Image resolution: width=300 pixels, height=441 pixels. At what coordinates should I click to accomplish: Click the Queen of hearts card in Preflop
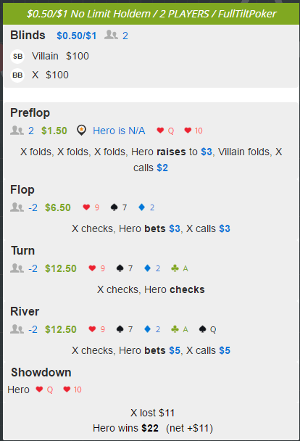[165, 131]
